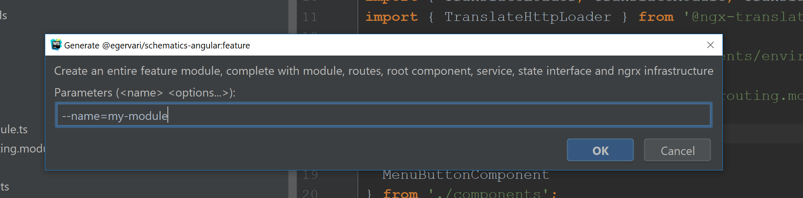The width and height of the screenshot is (803, 198).
Task: Click 'MenuButtonComponent' in the editor
Action: pyautogui.click(x=466, y=174)
